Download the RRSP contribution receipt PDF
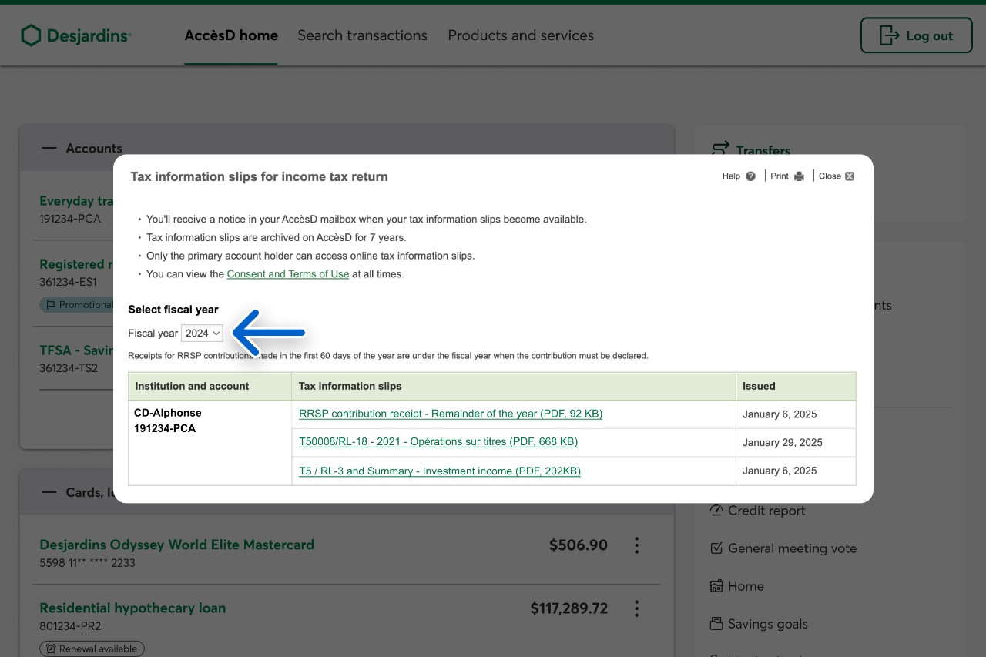This screenshot has width=986, height=657. click(450, 414)
